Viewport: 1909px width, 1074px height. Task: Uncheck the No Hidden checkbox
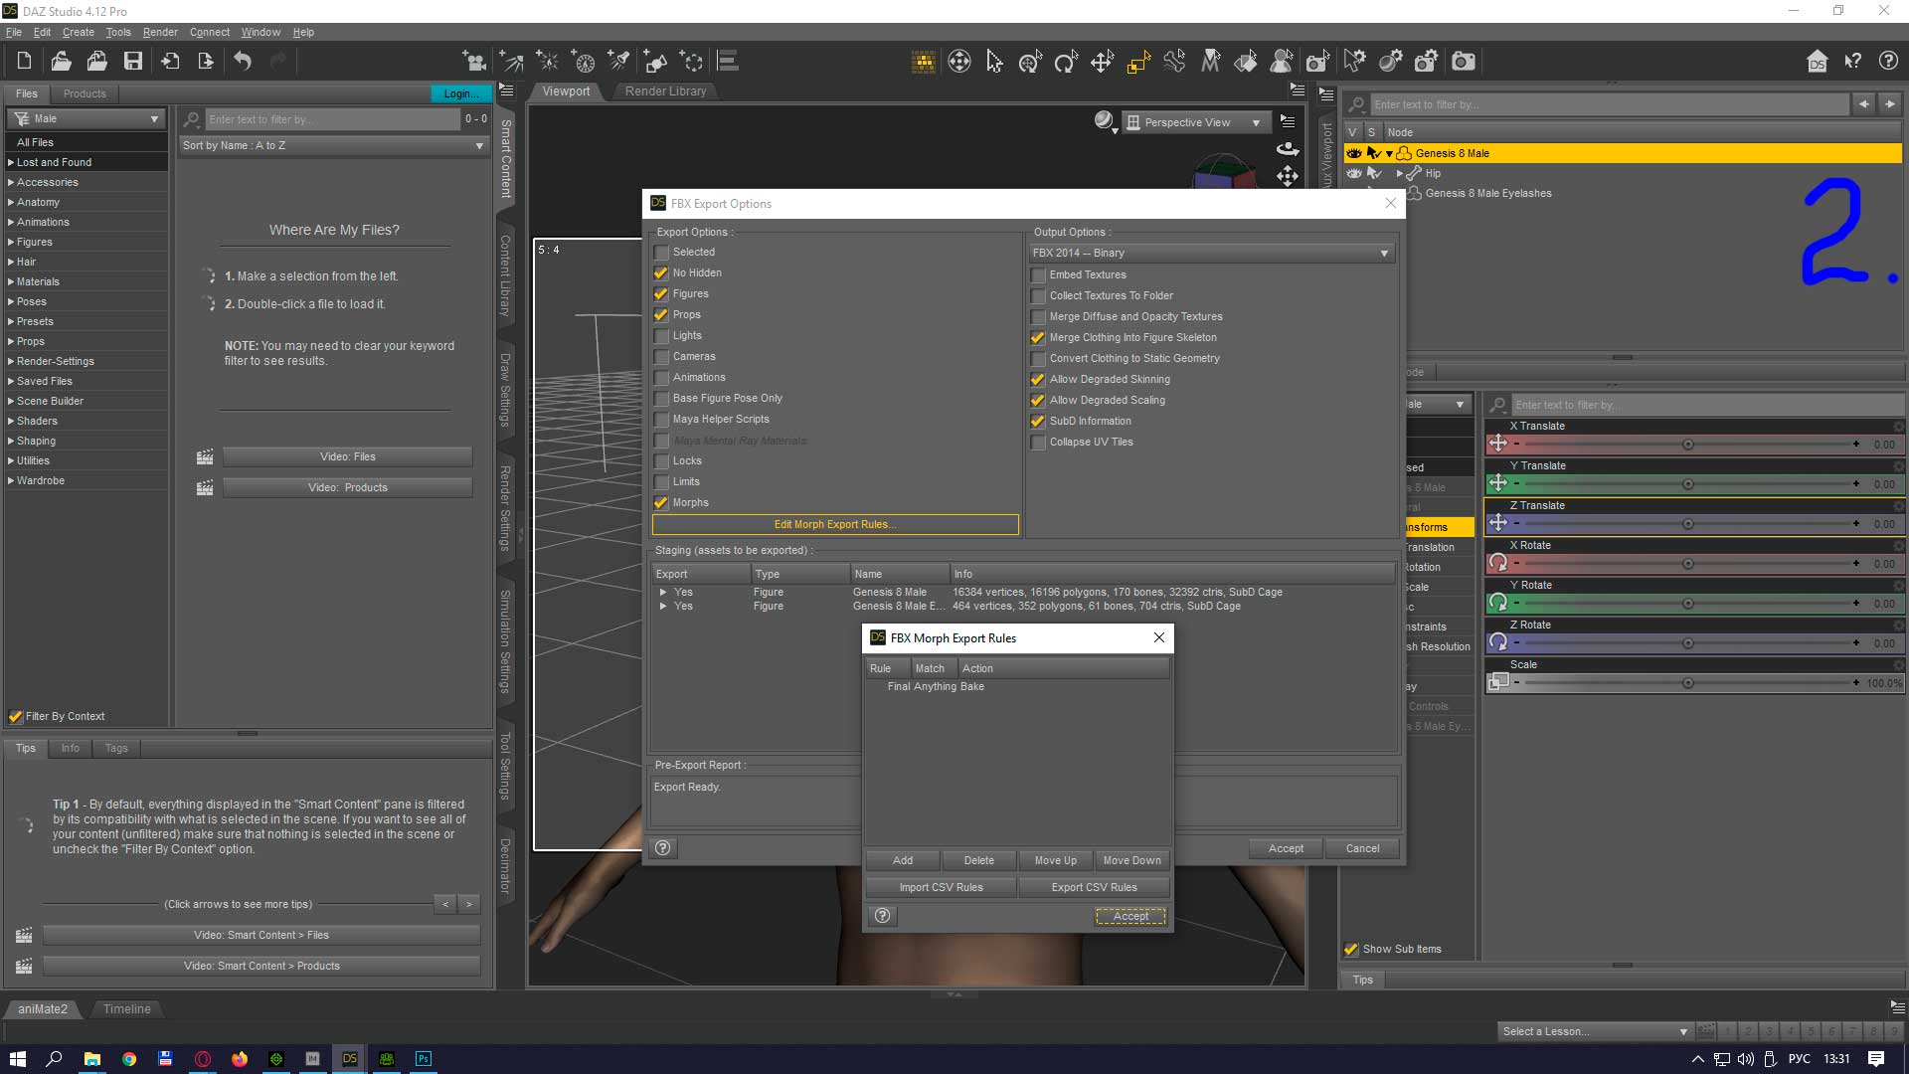[x=661, y=273]
